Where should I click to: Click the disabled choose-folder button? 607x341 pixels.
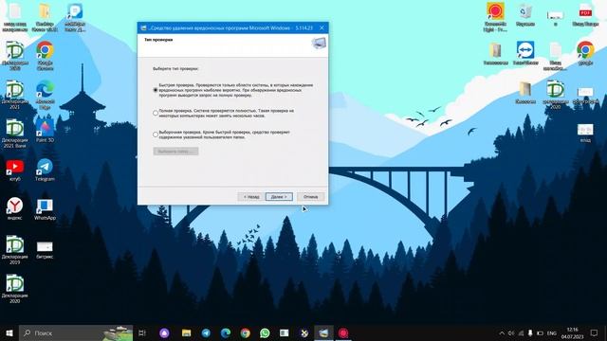coord(175,152)
